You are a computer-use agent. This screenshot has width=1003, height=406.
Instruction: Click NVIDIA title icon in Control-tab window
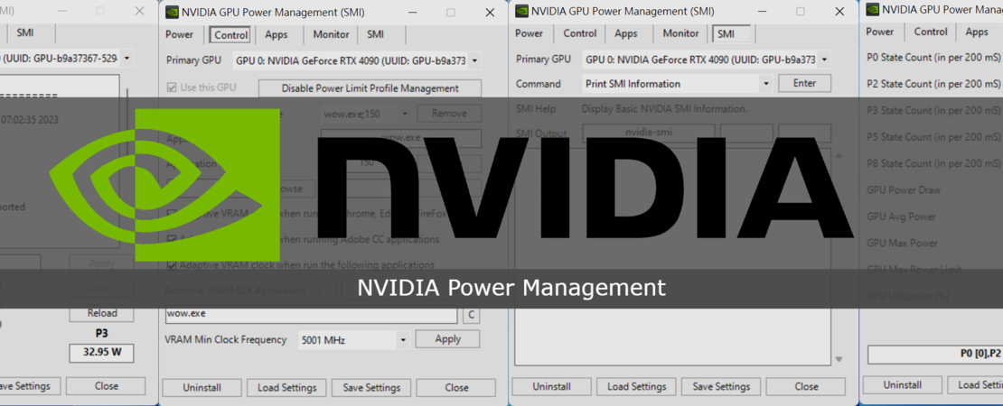point(172,12)
